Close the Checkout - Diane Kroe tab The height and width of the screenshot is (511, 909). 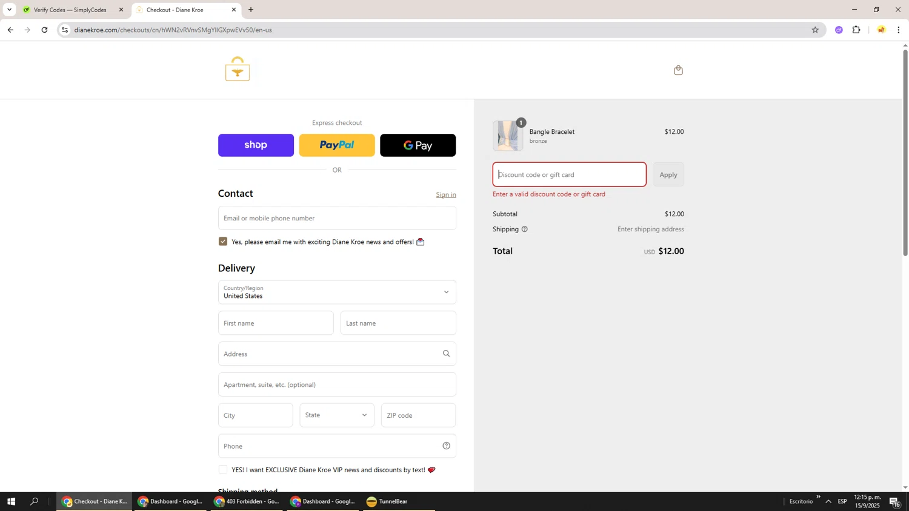tap(234, 10)
